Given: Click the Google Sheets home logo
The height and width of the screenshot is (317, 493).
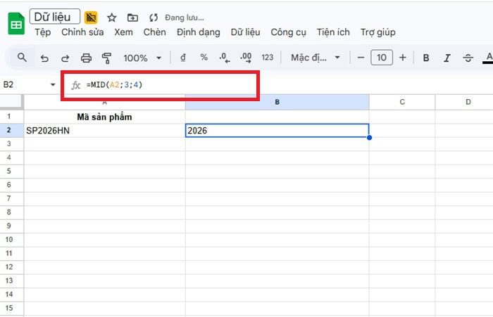Looking at the screenshot, I should (x=15, y=24).
